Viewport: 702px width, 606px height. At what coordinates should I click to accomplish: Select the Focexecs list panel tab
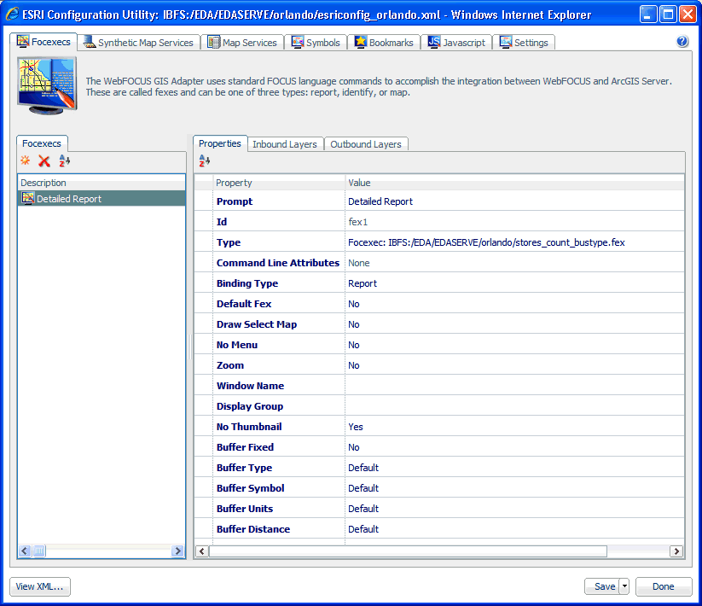[x=42, y=143]
